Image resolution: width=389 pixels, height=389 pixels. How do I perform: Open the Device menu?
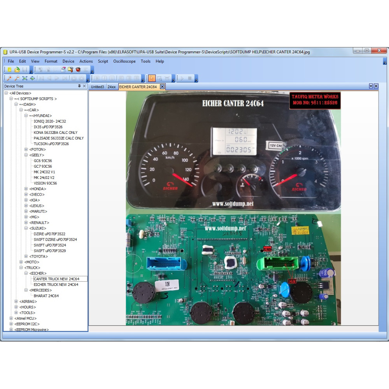(x=68, y=61)
